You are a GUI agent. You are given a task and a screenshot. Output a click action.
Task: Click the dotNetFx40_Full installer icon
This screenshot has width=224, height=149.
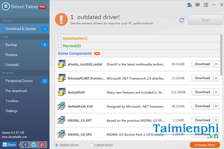pyautogui.click(x=62, y=106)
